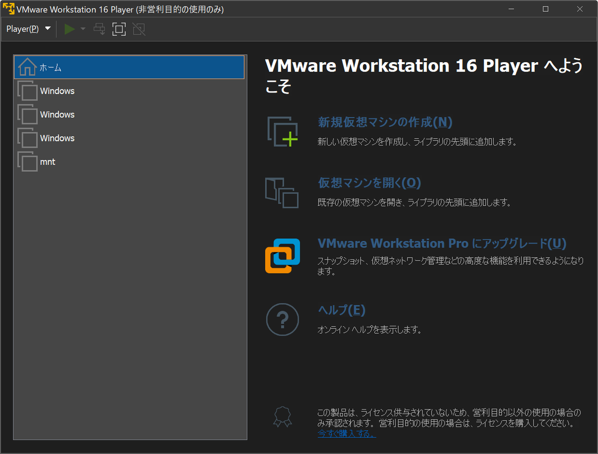This screenshot has height=454, width=598.
Task: Click the Unity mode toolbar icon
Action: [139, 29]
